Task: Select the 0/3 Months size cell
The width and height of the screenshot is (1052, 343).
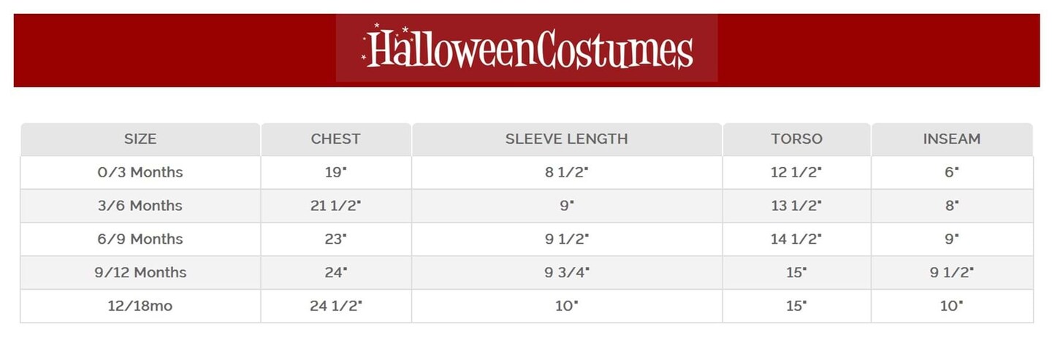Action: (x=140, y=172)
